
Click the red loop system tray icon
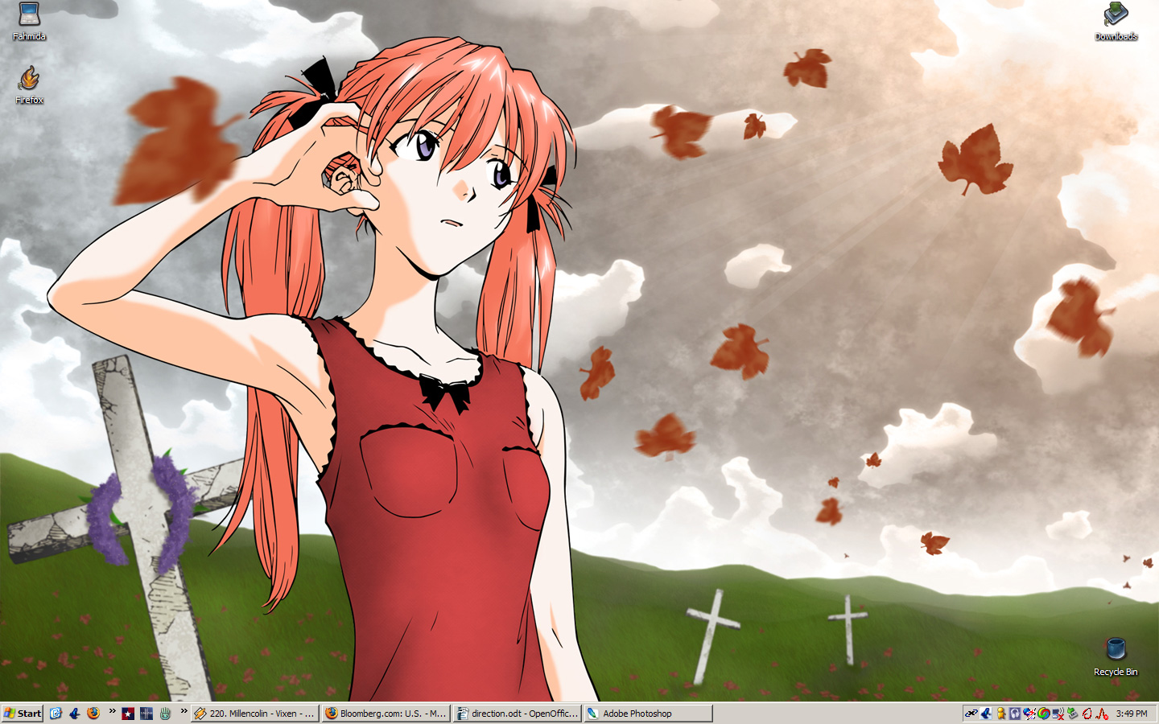tap(1087, 714)
